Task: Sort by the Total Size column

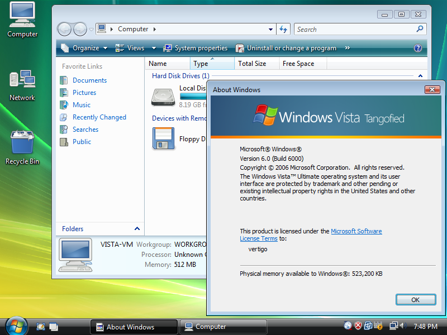Action: 256,64
